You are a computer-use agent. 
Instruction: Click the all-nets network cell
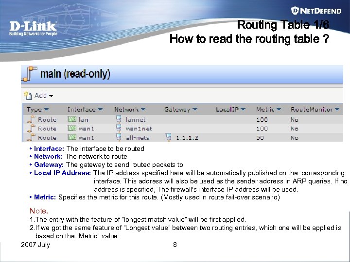pyautogui.click(x=138, y=138)
